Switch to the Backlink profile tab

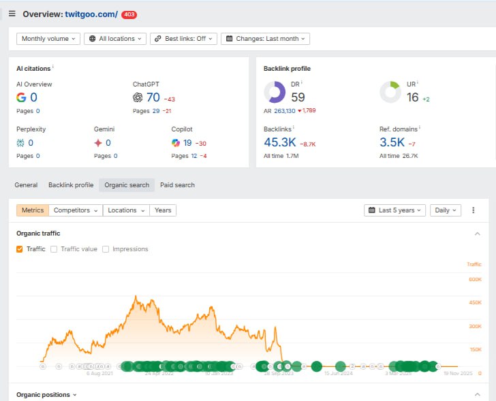coord(71,185)
